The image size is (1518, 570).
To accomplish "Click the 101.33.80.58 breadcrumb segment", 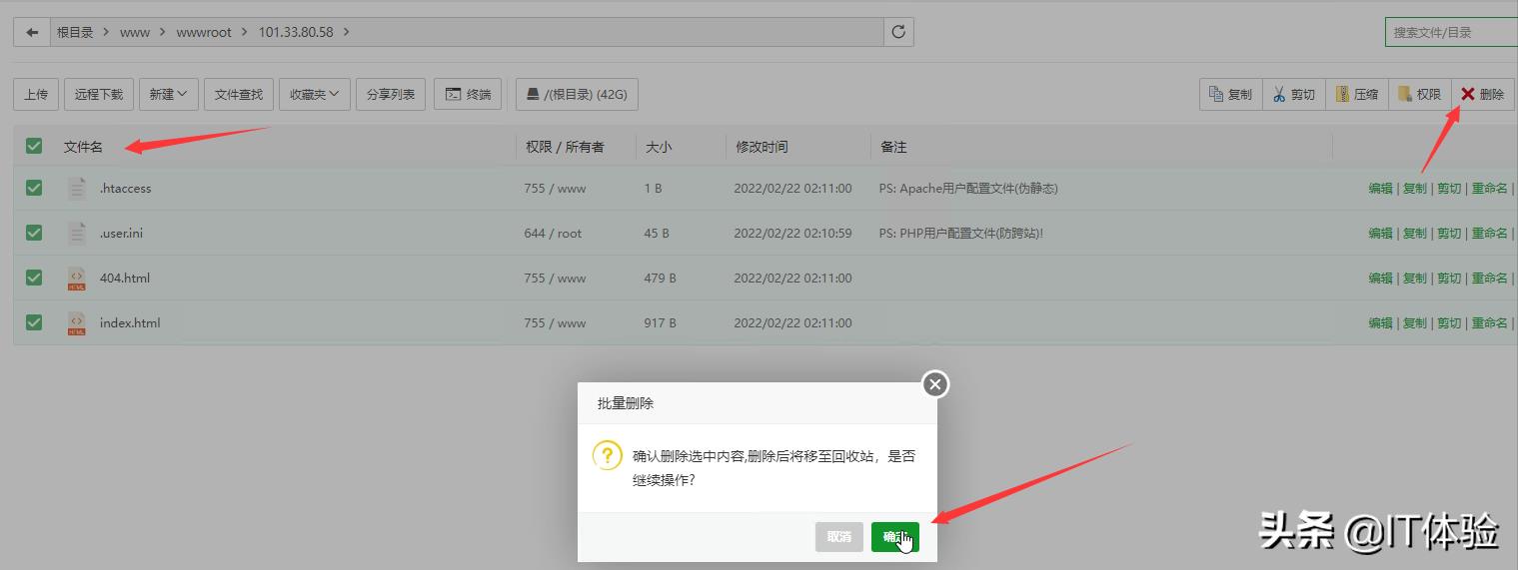I will click(296, 32).
